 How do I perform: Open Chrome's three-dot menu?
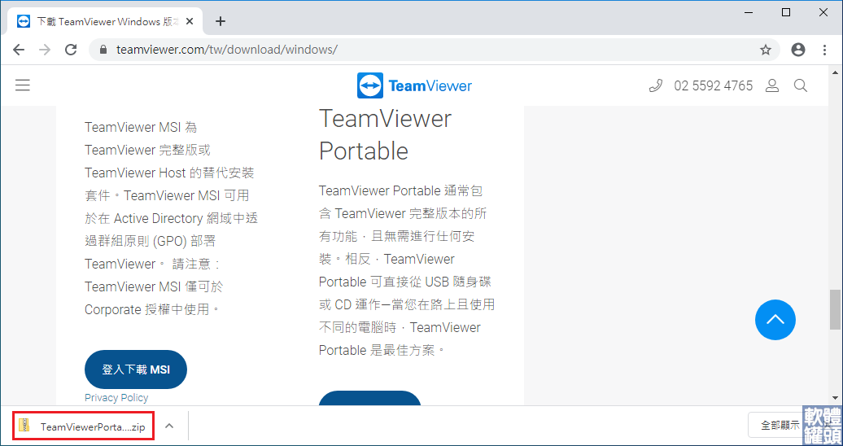pyautogui.click(x=825, y=50)
